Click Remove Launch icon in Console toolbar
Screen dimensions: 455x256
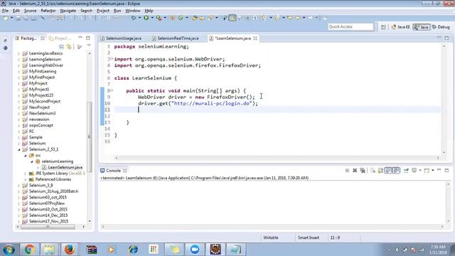point(355,171)
